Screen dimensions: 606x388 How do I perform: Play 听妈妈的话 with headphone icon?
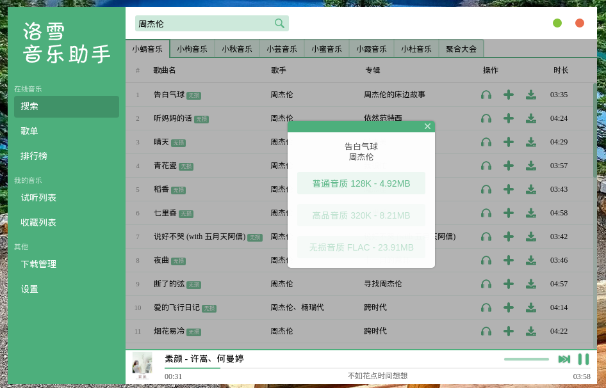(x=486, y=118)
